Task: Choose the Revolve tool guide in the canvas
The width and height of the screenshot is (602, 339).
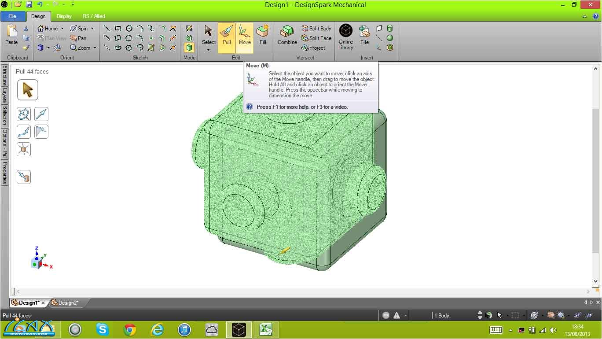Action: click(24, 114)
